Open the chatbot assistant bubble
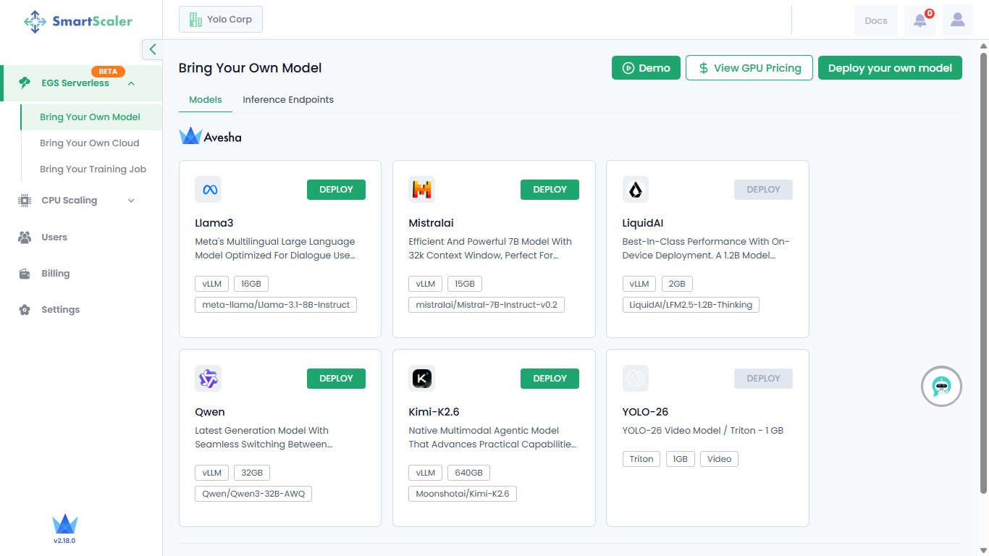This screenshot has height=556, width=989. pyautogui.click(x=941, y=387)
